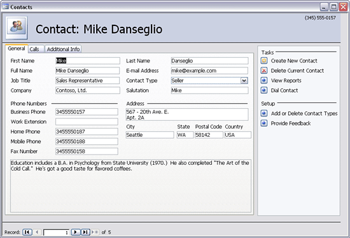Click the View Reports arrow icon
Screen dimensions: 350x238
click(264, 80)
